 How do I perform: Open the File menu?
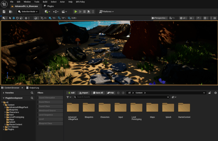click(x=12, y=2)
